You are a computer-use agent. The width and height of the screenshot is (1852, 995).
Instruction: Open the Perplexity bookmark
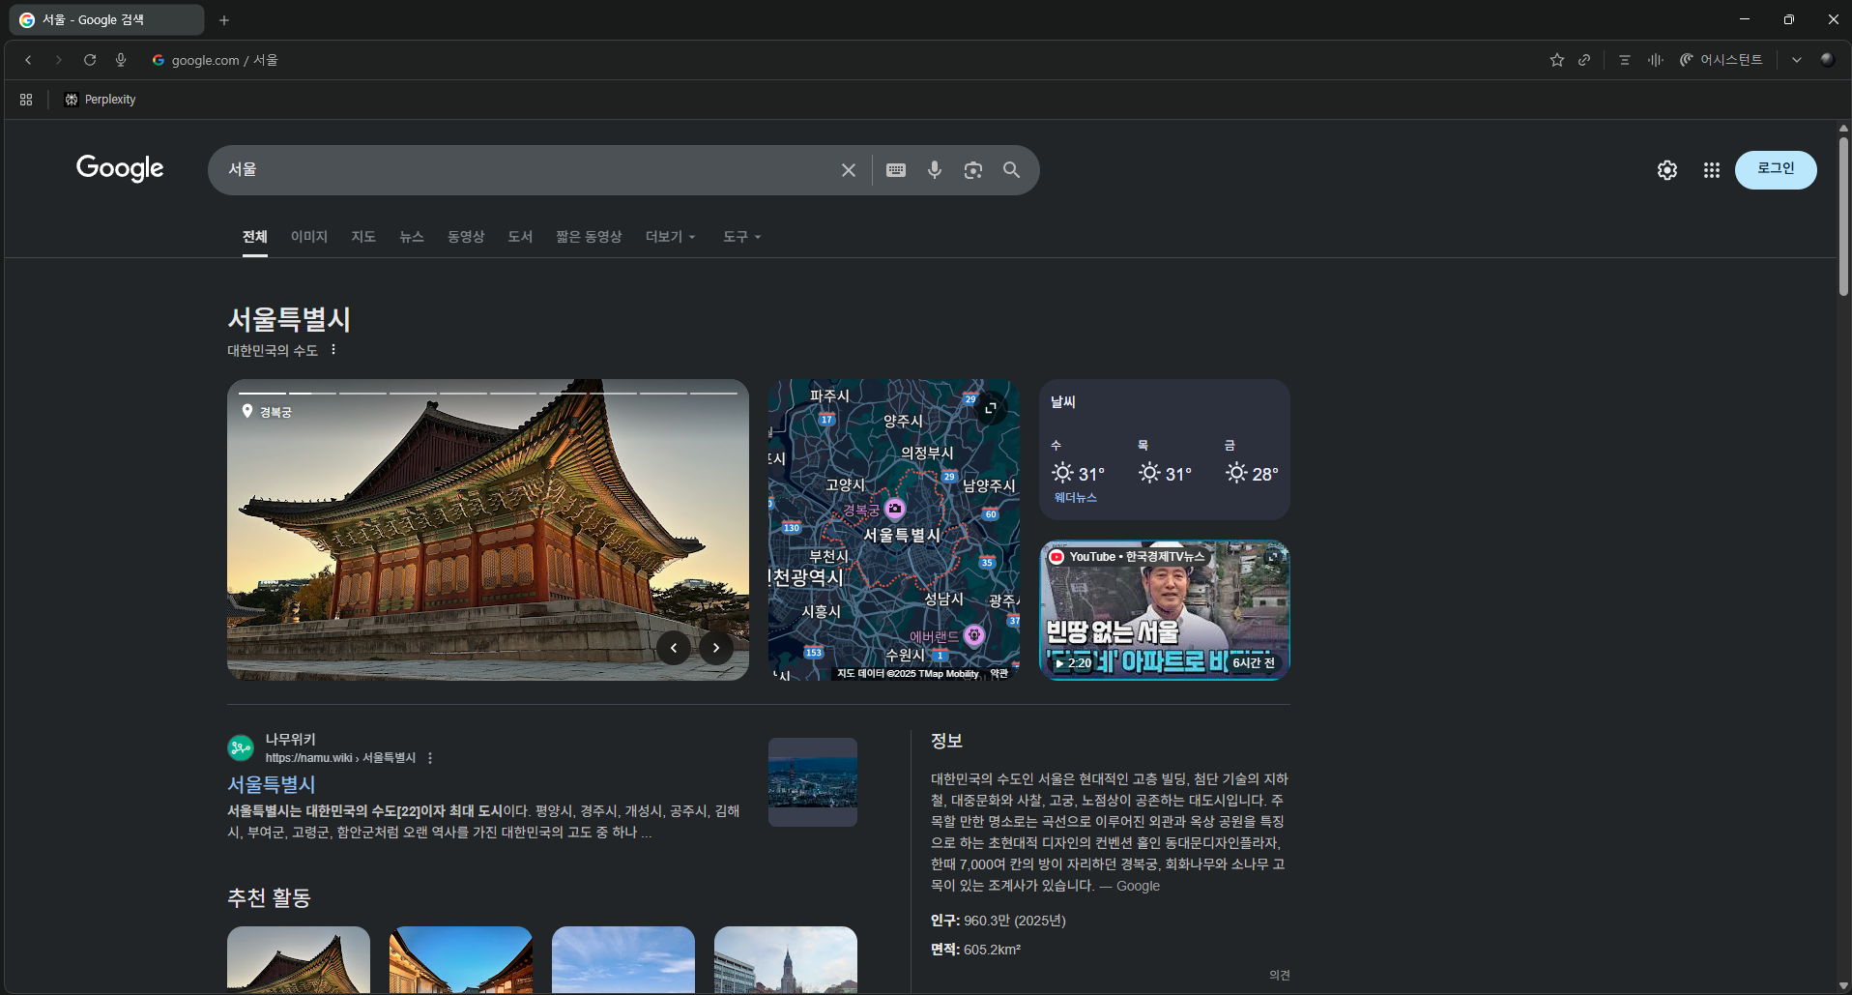(100, 100)
